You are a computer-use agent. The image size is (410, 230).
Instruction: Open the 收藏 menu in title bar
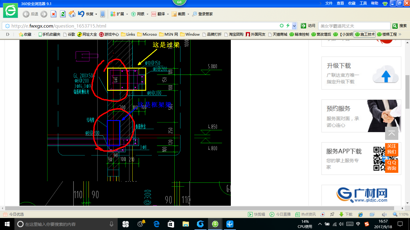click(352, 3)
